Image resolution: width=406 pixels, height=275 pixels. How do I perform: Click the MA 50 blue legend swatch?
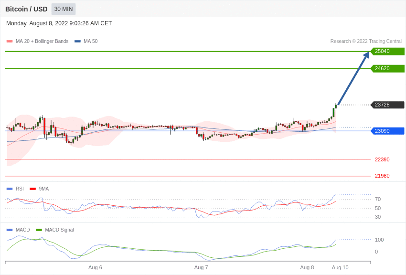tap(77, 42)
